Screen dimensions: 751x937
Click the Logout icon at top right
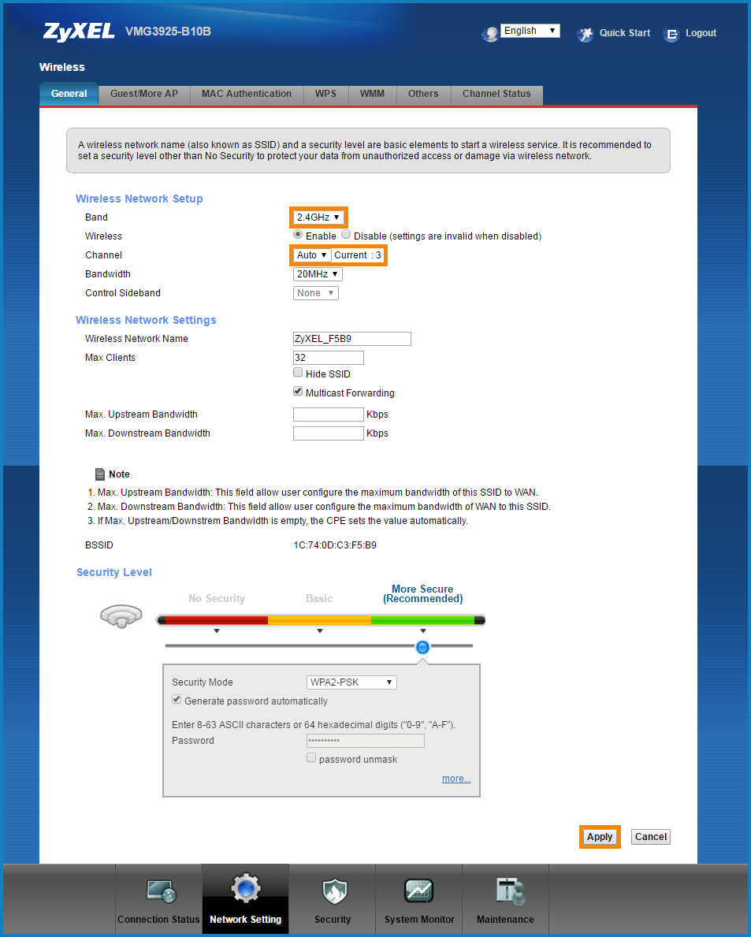(x=671, y=34)
